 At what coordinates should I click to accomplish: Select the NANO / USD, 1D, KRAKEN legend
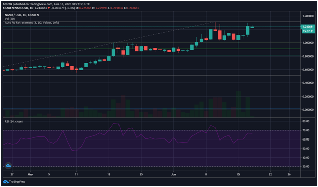(x=22, y=15)
